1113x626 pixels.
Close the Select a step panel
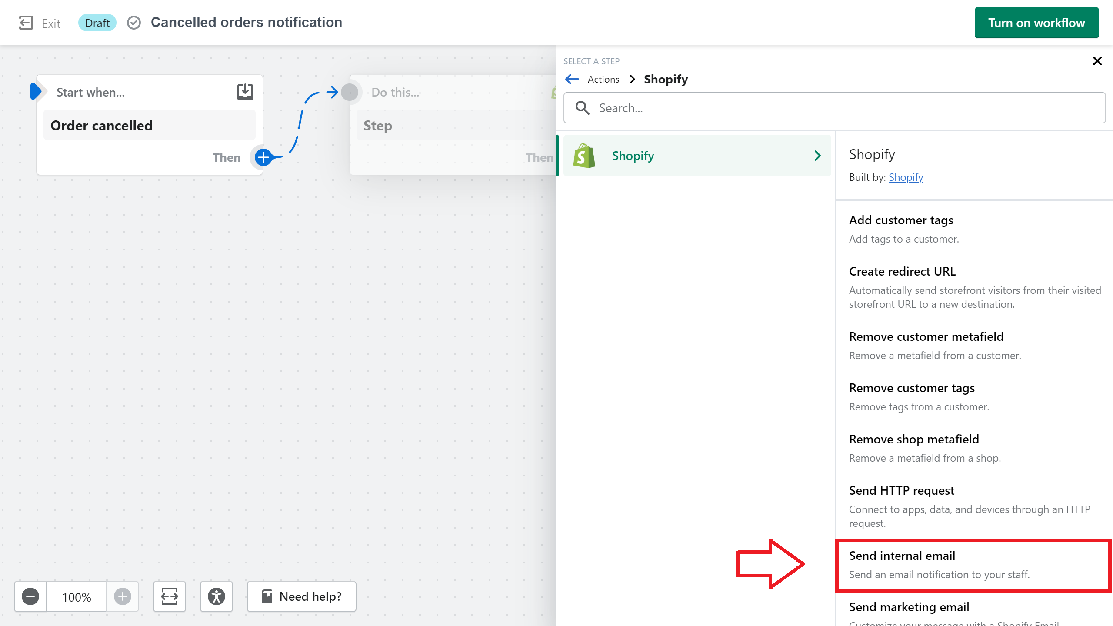pyautogui.click(x=1097, y=61)
